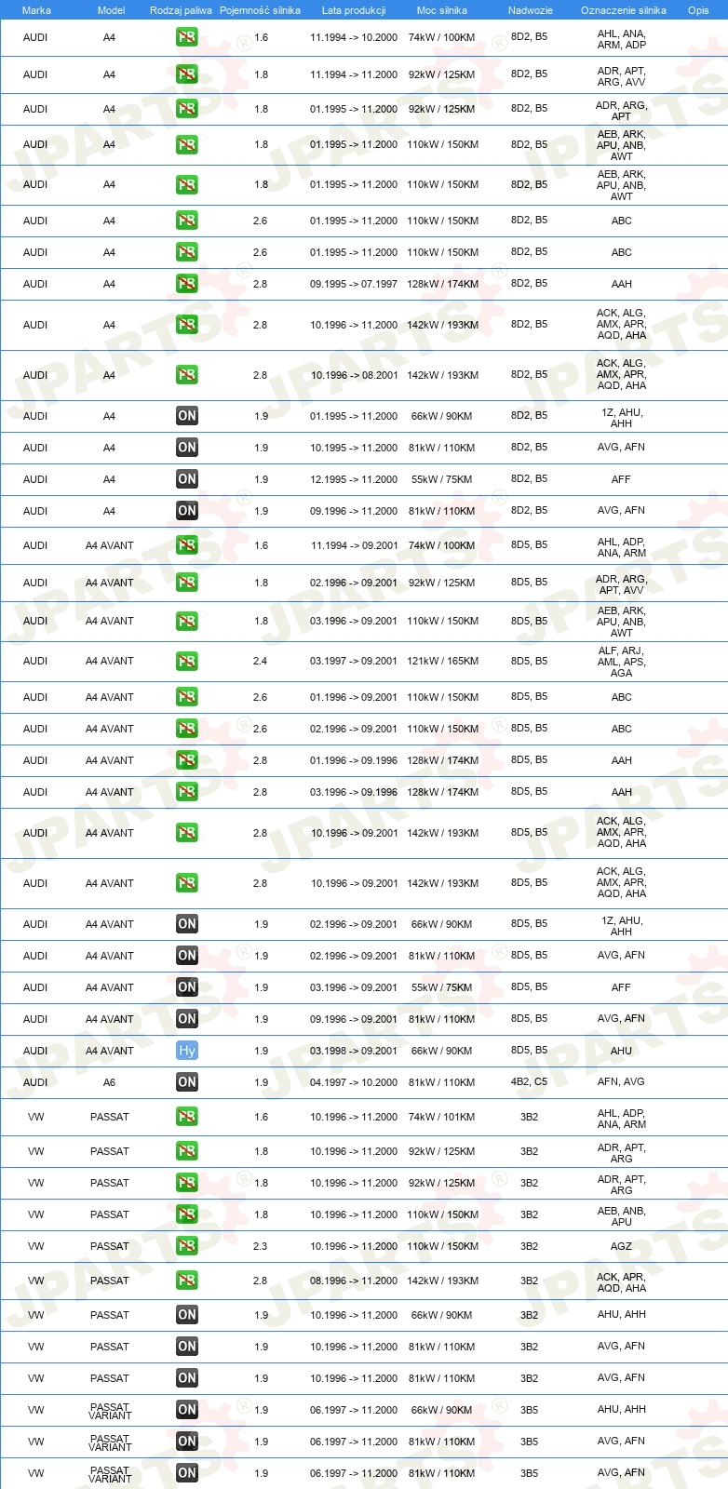Screen dimensions: 728x1489
Task: Click petrol icon in A4 AVANT 1.6 row
Action: (187, 545)
